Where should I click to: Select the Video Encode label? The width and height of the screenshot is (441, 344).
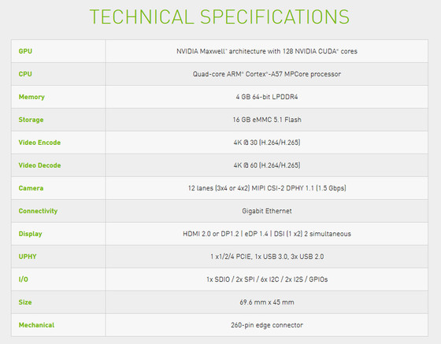[39, 142]
